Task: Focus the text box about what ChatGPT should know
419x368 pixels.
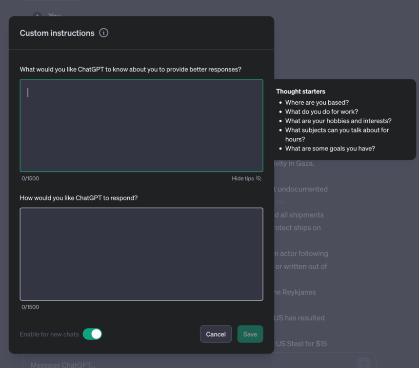Action: (141, 125)
